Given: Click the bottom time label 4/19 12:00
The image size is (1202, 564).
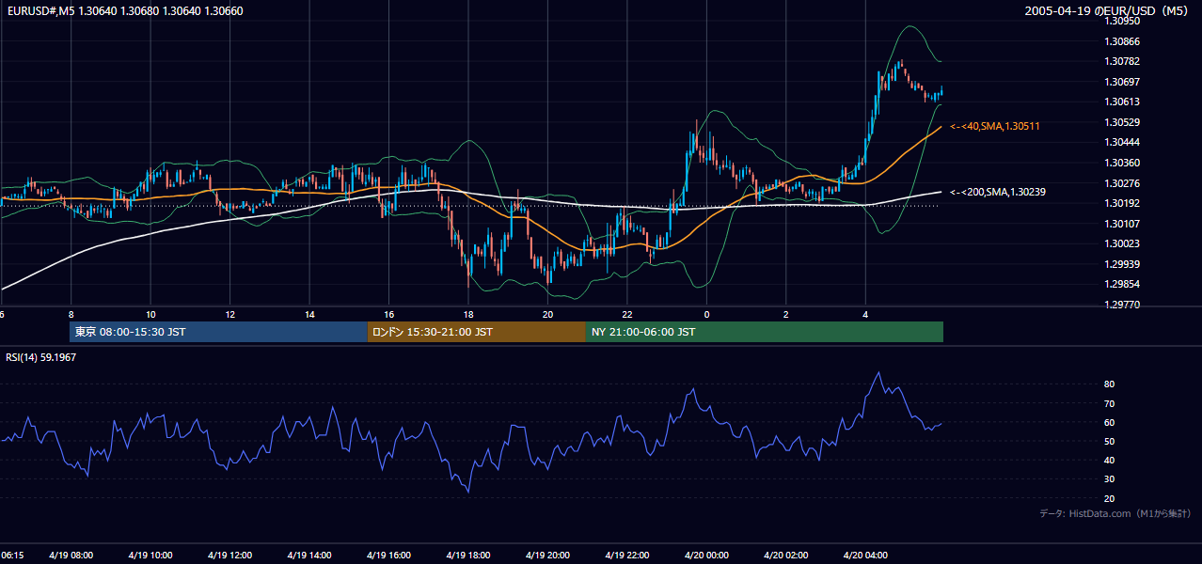Looking at the screenshot, I should 230,556.
